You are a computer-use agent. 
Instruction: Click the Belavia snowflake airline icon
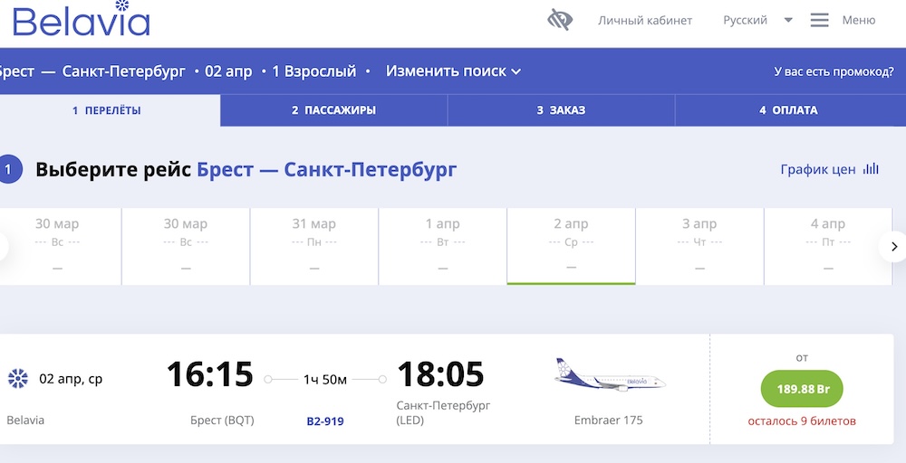[x=18, y=379]
